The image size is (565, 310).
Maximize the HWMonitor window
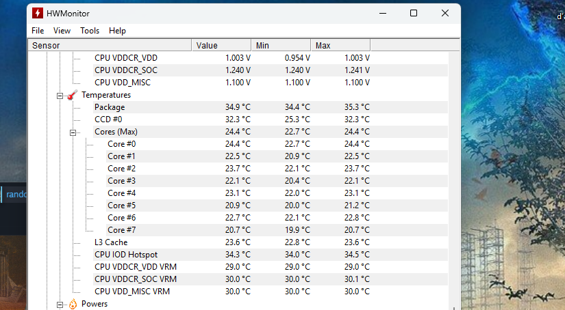pyautogui.click(x=414, y=13)
